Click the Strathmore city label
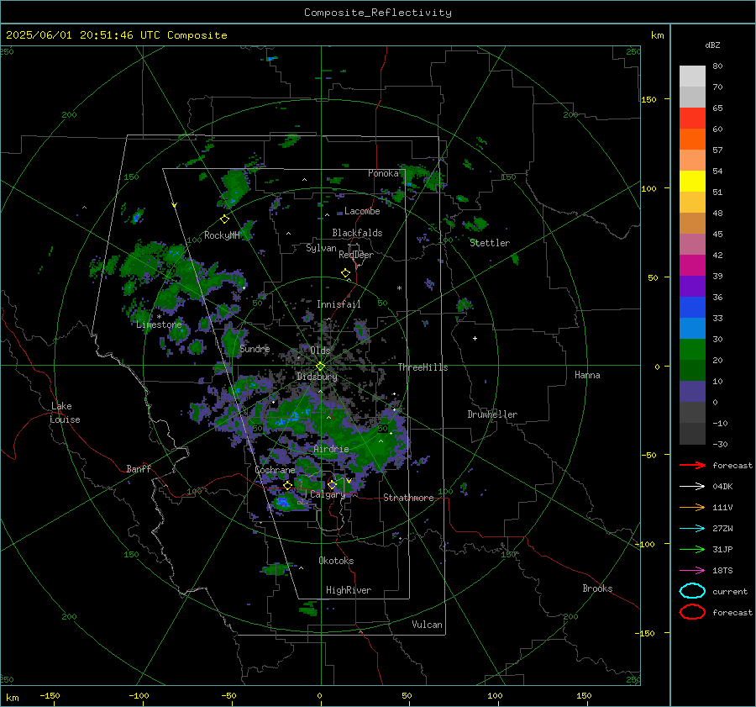The width and height of the screenshot is (756, 707). 408,498
